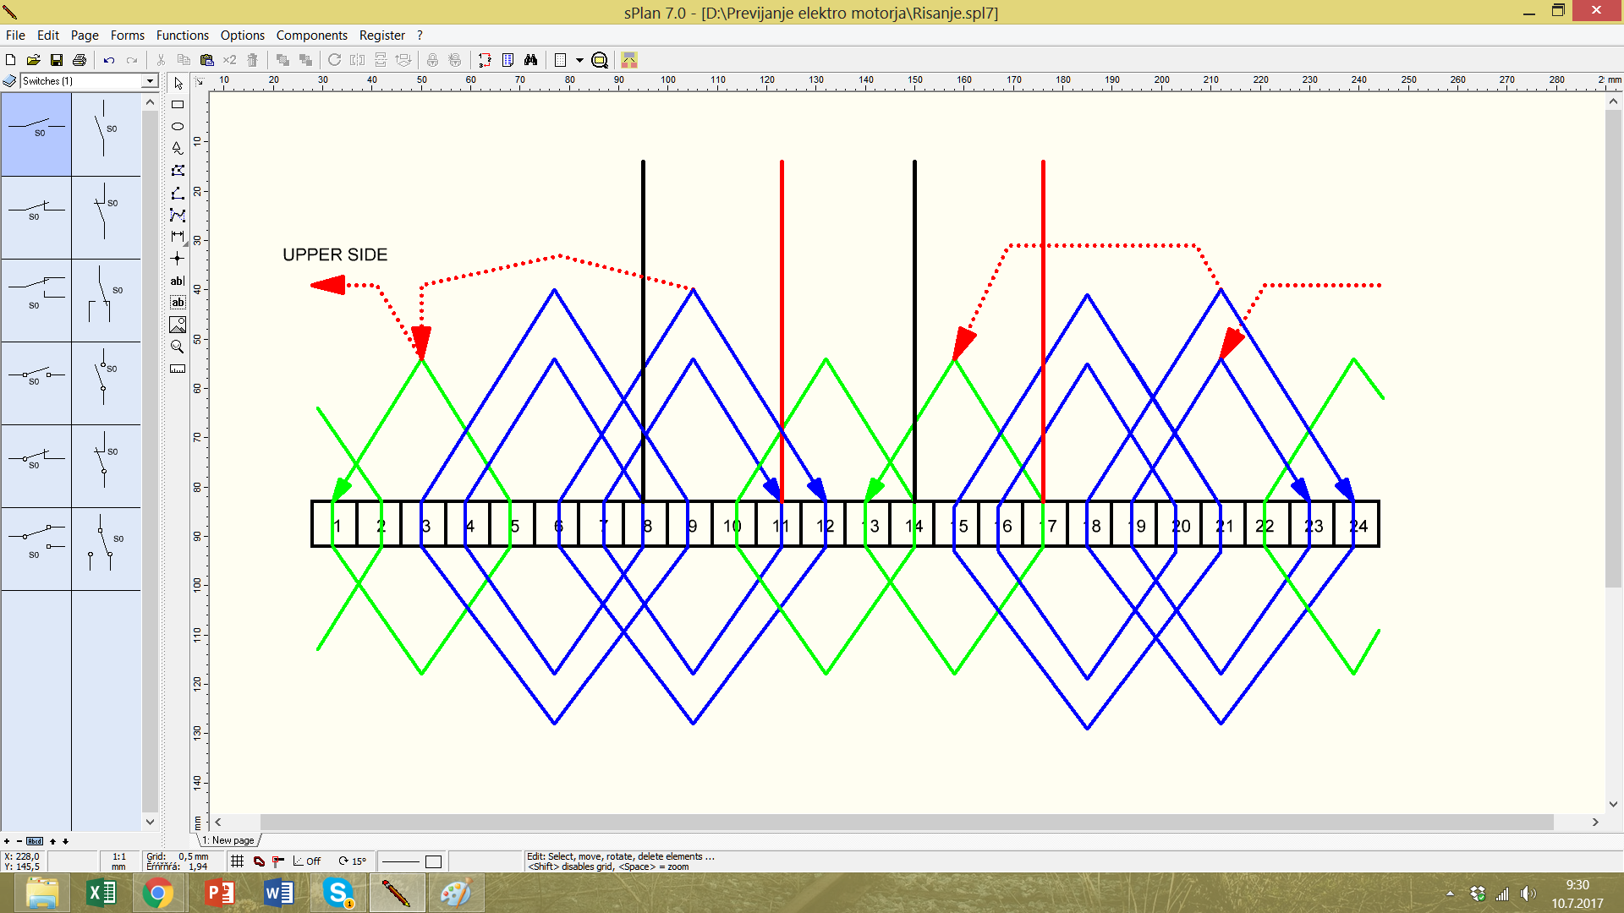This screenshot has height=913, width=1624.
Task: Expand the grid options dropdown arrow
Action: point(579,60)
